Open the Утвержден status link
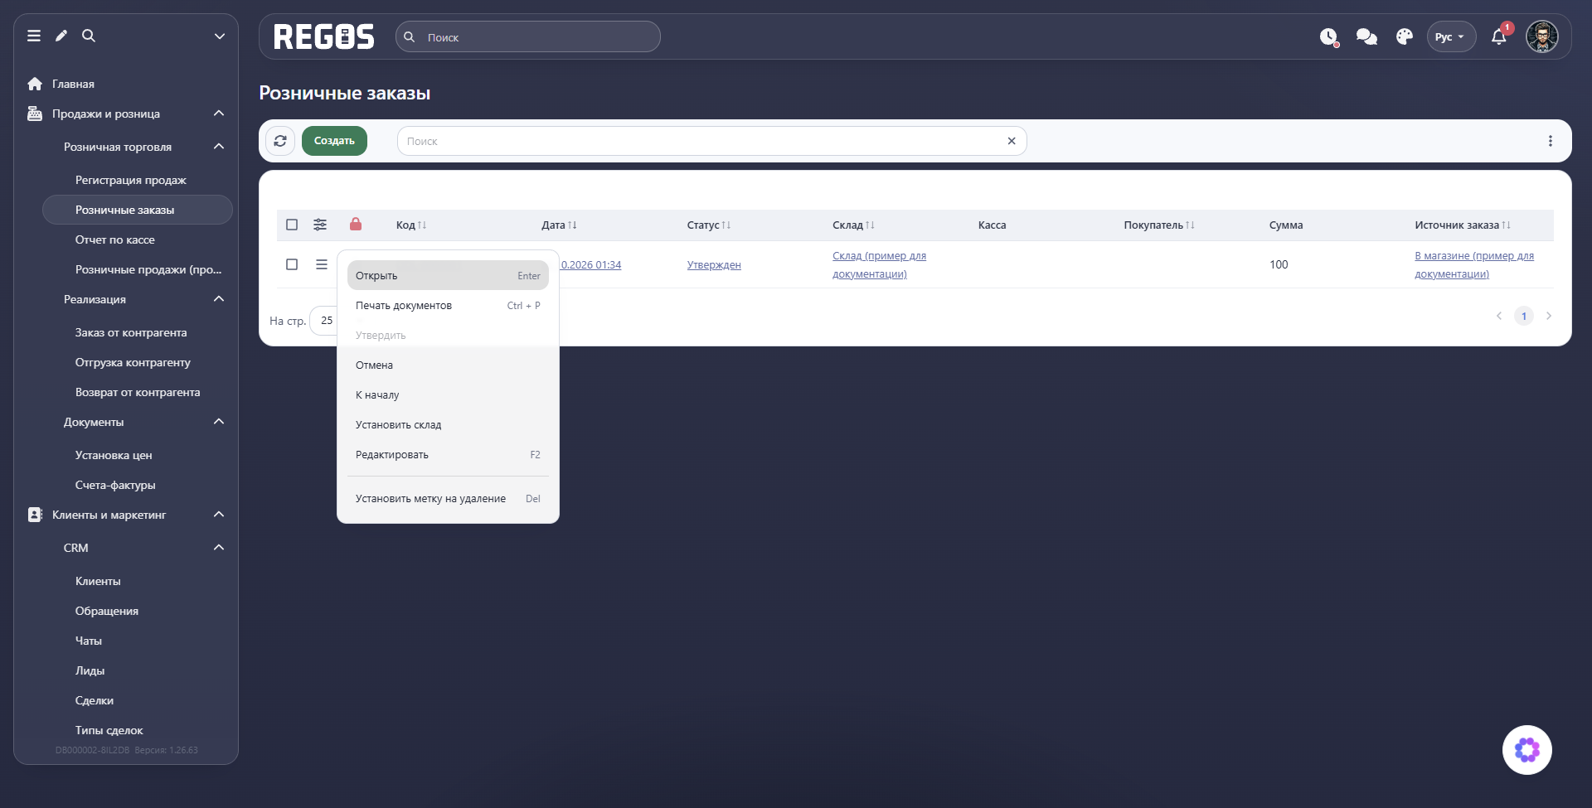Viewport: 1592px width, 808px height. [x=714, y=265]
